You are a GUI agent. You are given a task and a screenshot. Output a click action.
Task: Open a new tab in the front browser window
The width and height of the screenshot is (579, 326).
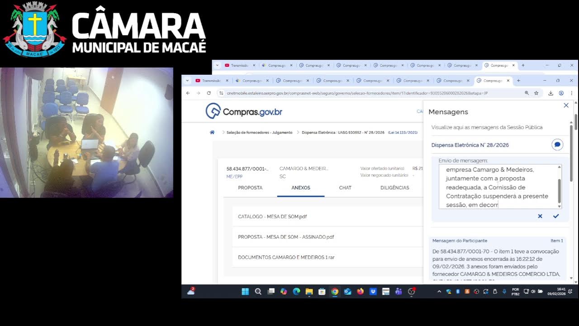(518, 81)
